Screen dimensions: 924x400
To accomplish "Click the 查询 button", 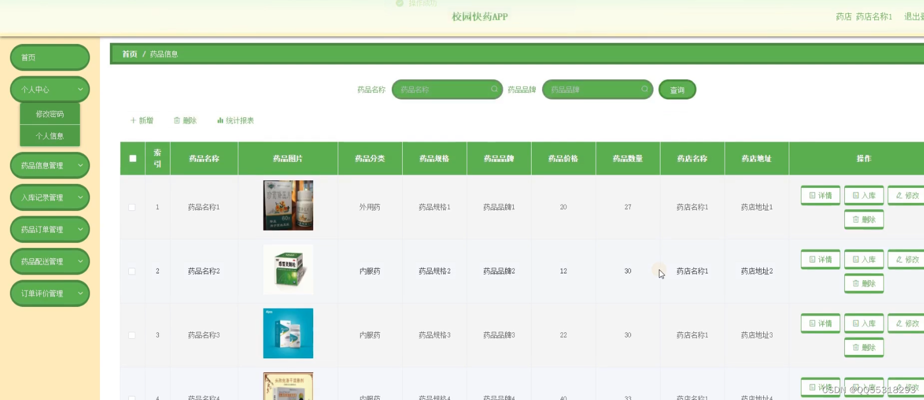I will click(677, 90).
